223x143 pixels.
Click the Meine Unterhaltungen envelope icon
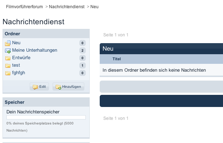pyautogui.click(x=8, y=51)
